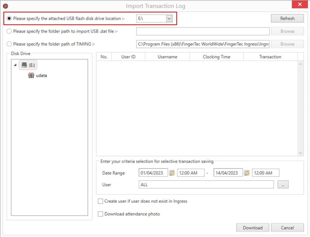Select the USB flash disk drive radio button
310x237 pixels.
point(9,18)
